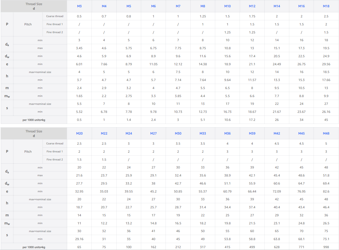The width and height of the screenshot is (339, 250).
Task: Select the M42 column header link
Action: (x=277, y=133)
